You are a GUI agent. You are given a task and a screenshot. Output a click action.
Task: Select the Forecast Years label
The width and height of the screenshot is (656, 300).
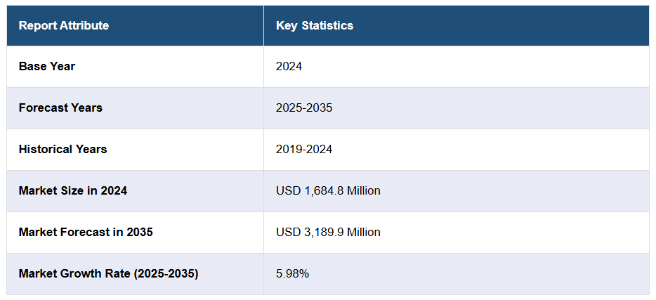click(60, 108)
